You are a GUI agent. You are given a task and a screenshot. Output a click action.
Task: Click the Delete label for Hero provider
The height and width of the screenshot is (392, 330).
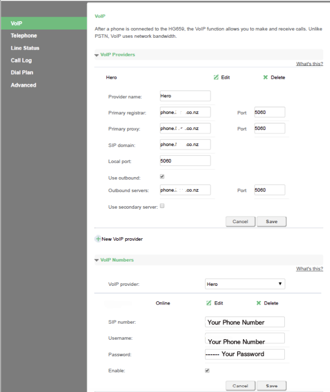tap(278, 78)
